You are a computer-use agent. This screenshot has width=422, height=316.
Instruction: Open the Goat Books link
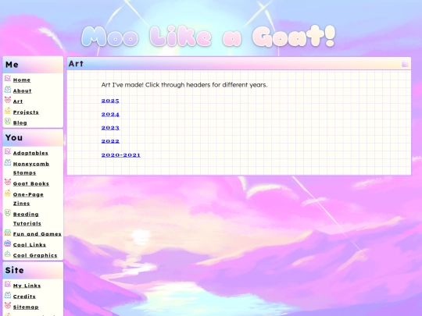click(x=31, y=184)
